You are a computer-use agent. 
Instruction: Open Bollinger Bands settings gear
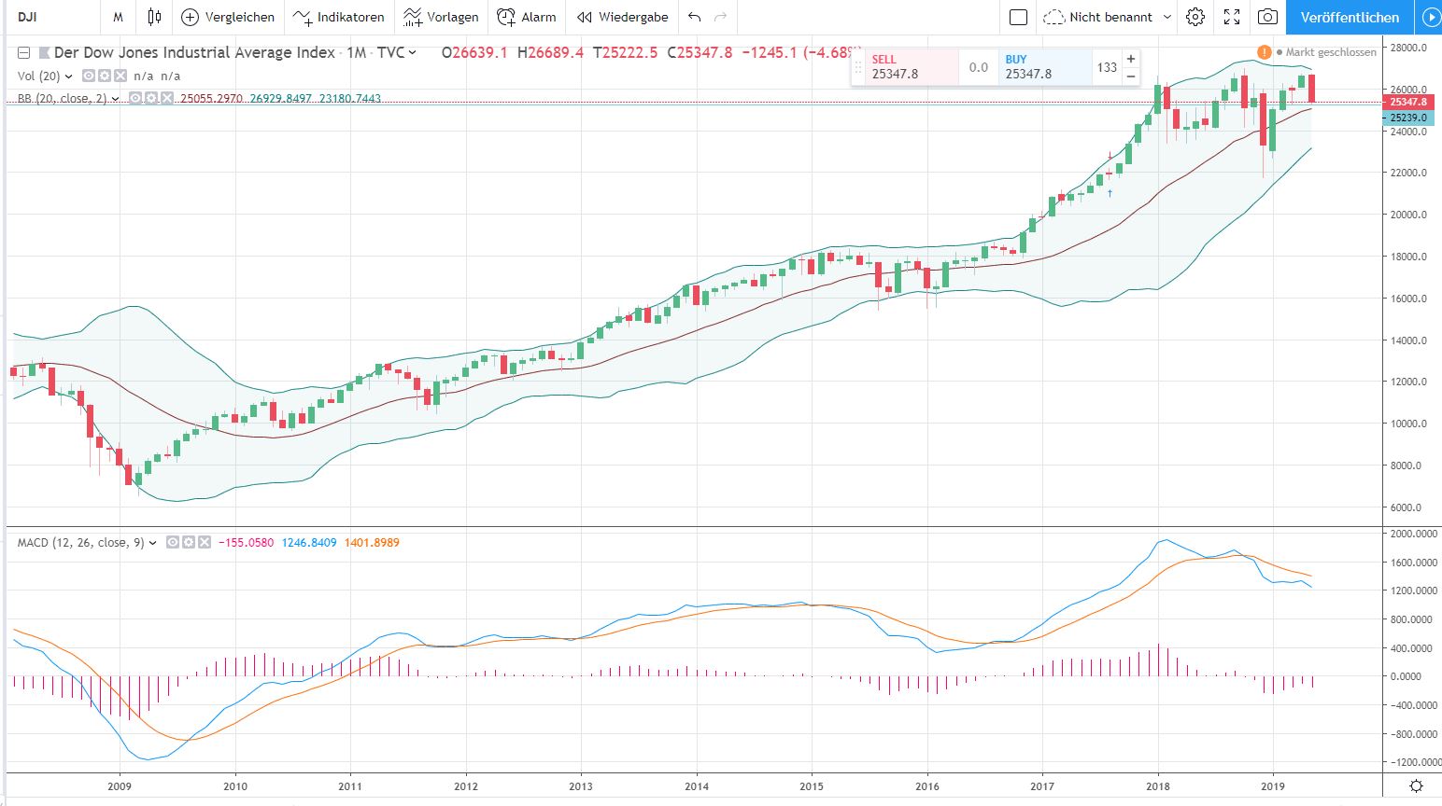(149, 98)
